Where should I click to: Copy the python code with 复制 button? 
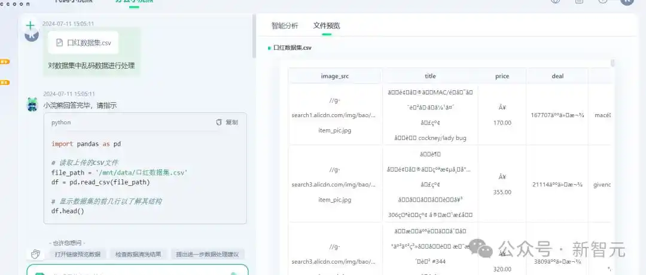click(x=227, y=123)
